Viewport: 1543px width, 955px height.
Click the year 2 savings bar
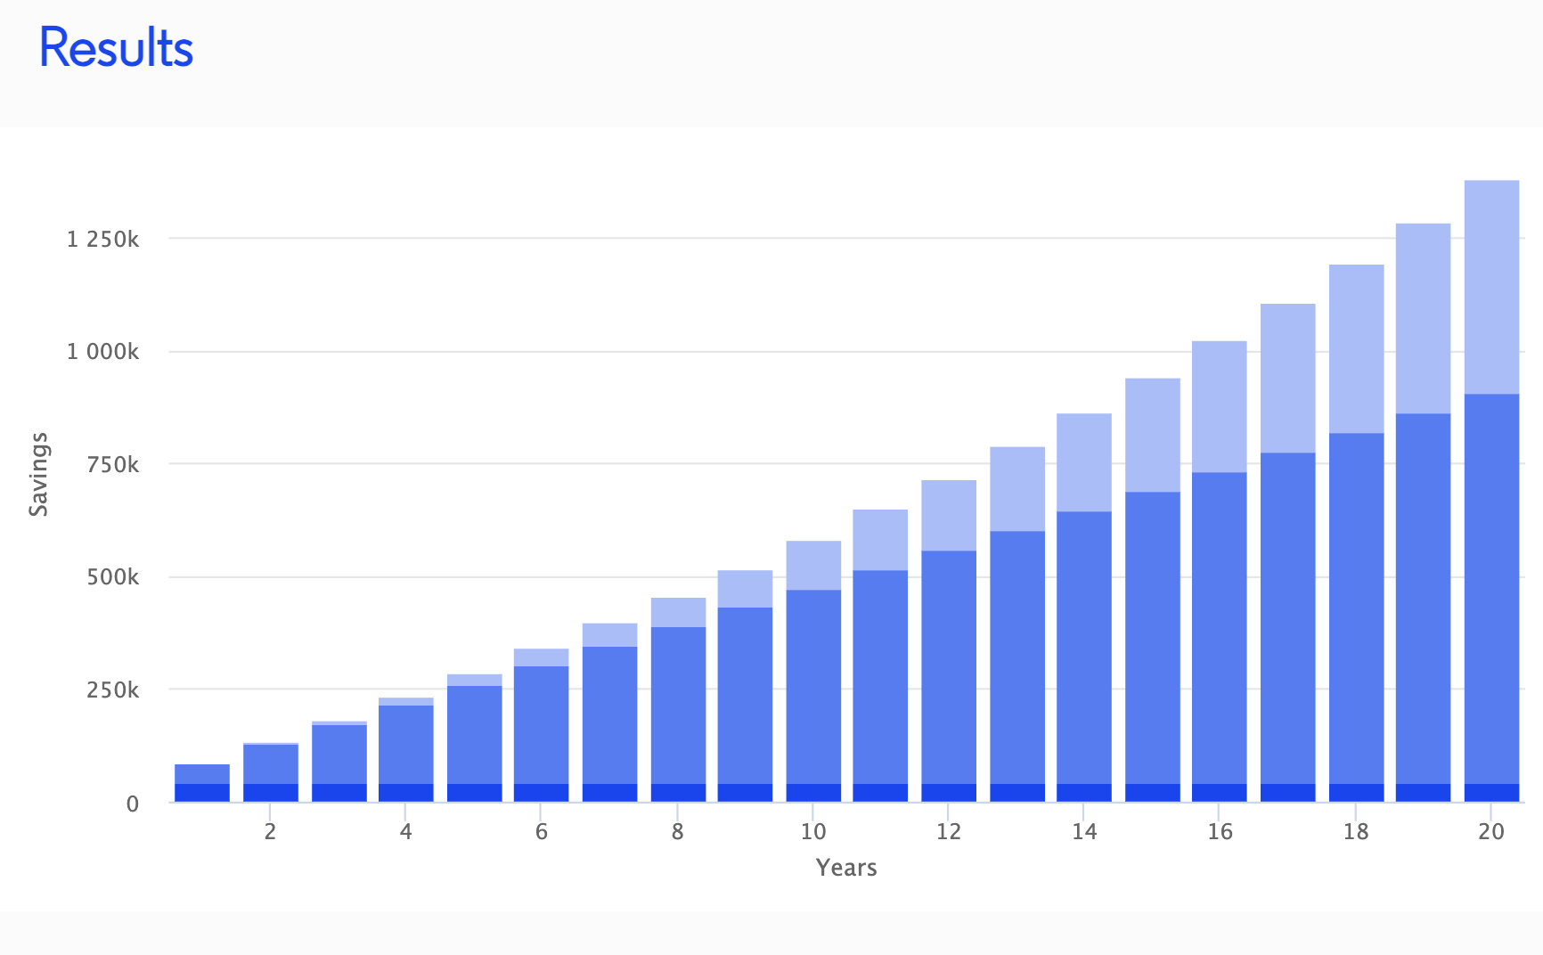coord(271,772)
